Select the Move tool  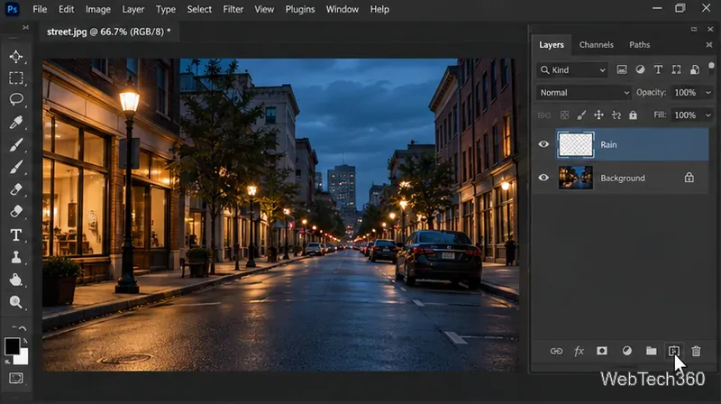(x=16, y=56)
